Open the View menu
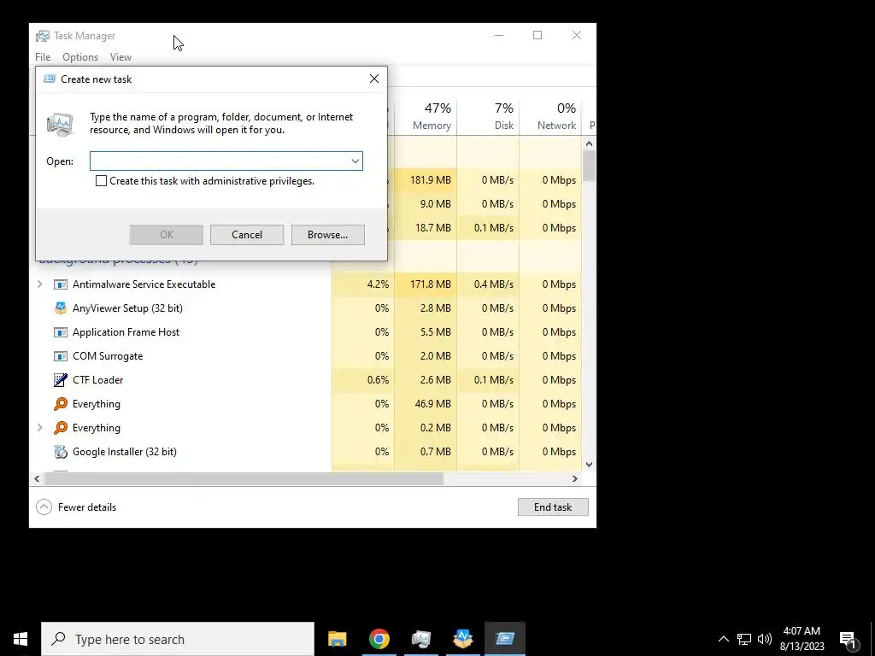This screenshot has height=656, width=875. (x=120, y=57)
